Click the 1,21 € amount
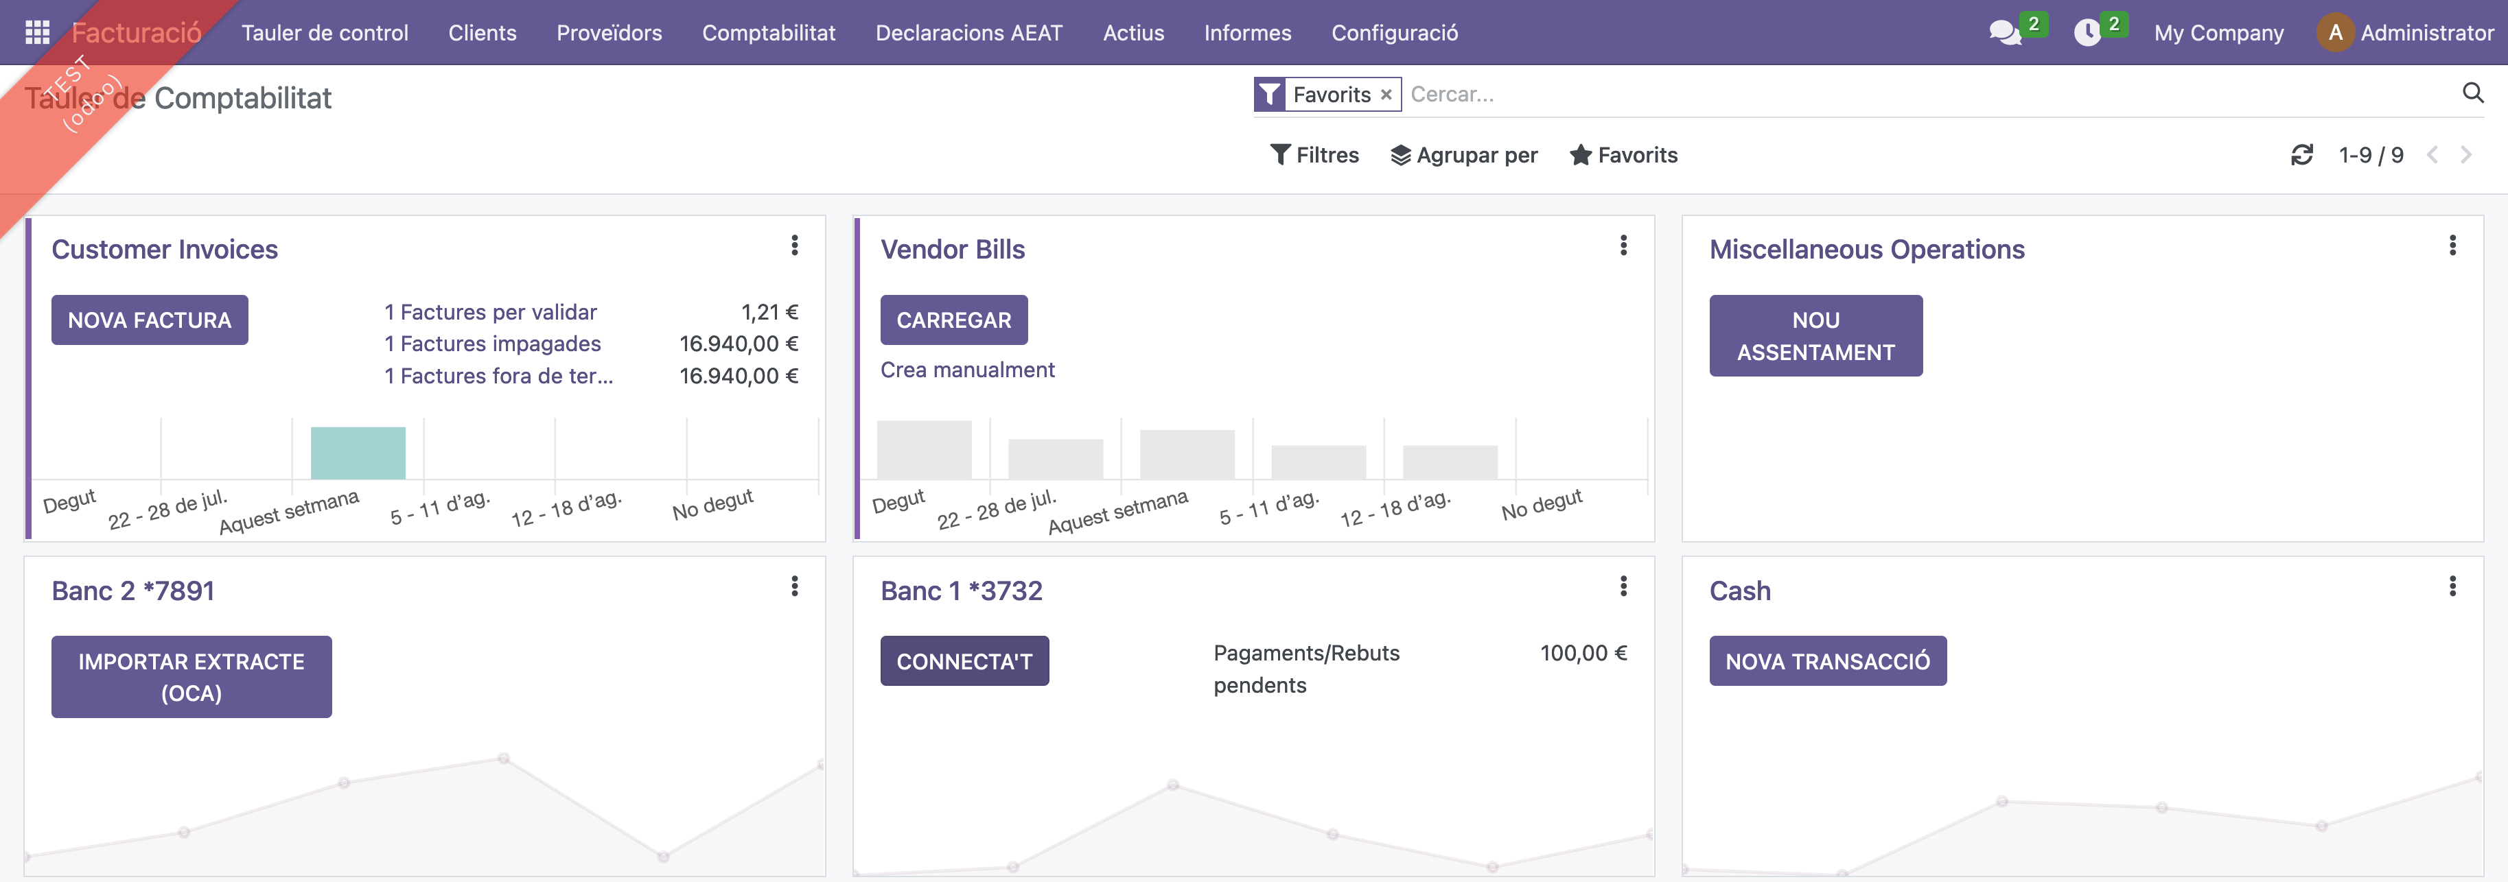2508x882 pixels. [x=769, y=312]
